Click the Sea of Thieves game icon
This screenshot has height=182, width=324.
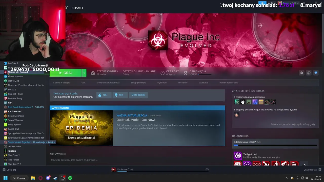tap(6, 120)
